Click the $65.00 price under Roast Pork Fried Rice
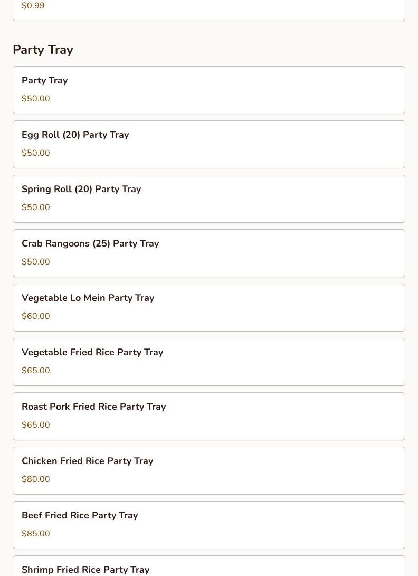The image size is (418, 576). point(36,425)
